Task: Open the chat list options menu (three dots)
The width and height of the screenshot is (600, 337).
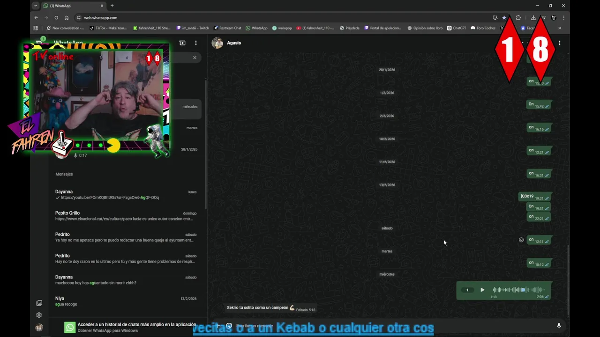Action: point(196,43)
